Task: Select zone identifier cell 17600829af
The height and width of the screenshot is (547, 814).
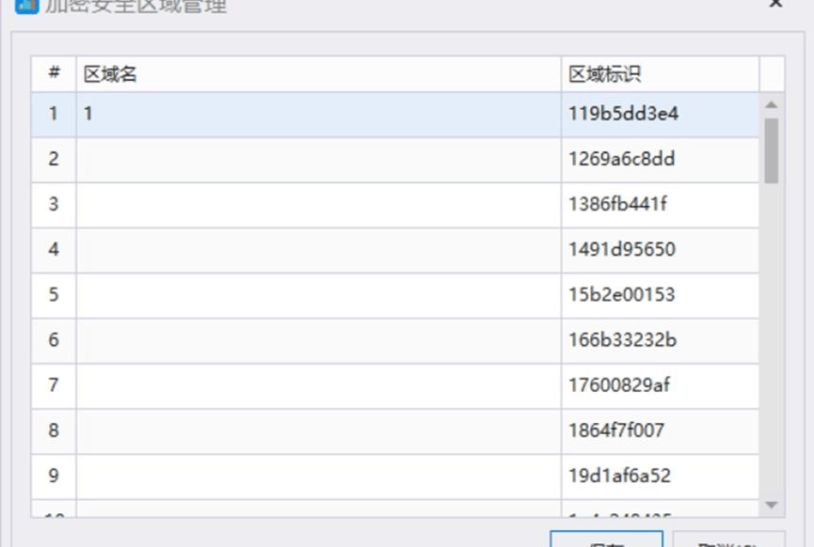Action: click(660, 386)
